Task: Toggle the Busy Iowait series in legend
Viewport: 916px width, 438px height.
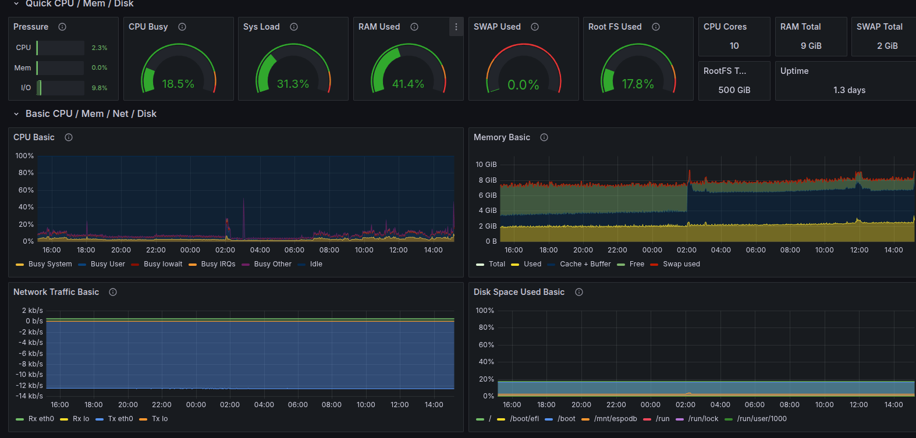Action: (x=163, y=264)
